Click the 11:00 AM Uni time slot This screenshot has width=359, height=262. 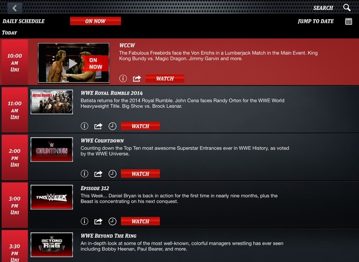coord(15,110)
